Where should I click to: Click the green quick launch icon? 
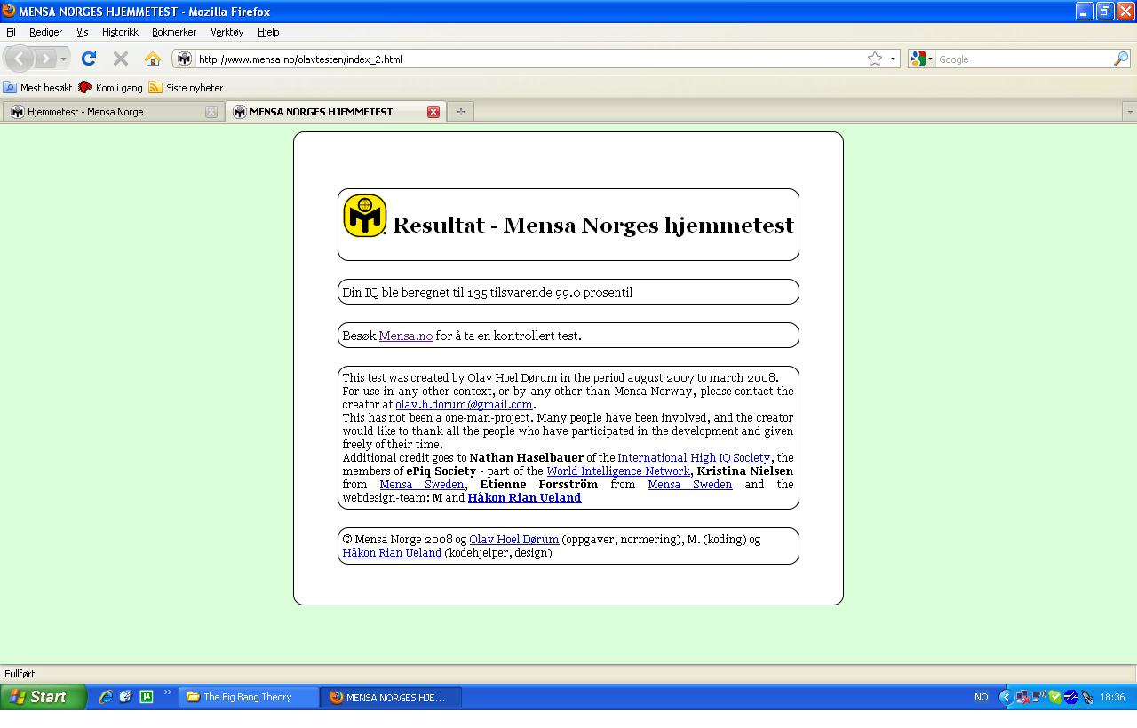click(x=147, y=697)
